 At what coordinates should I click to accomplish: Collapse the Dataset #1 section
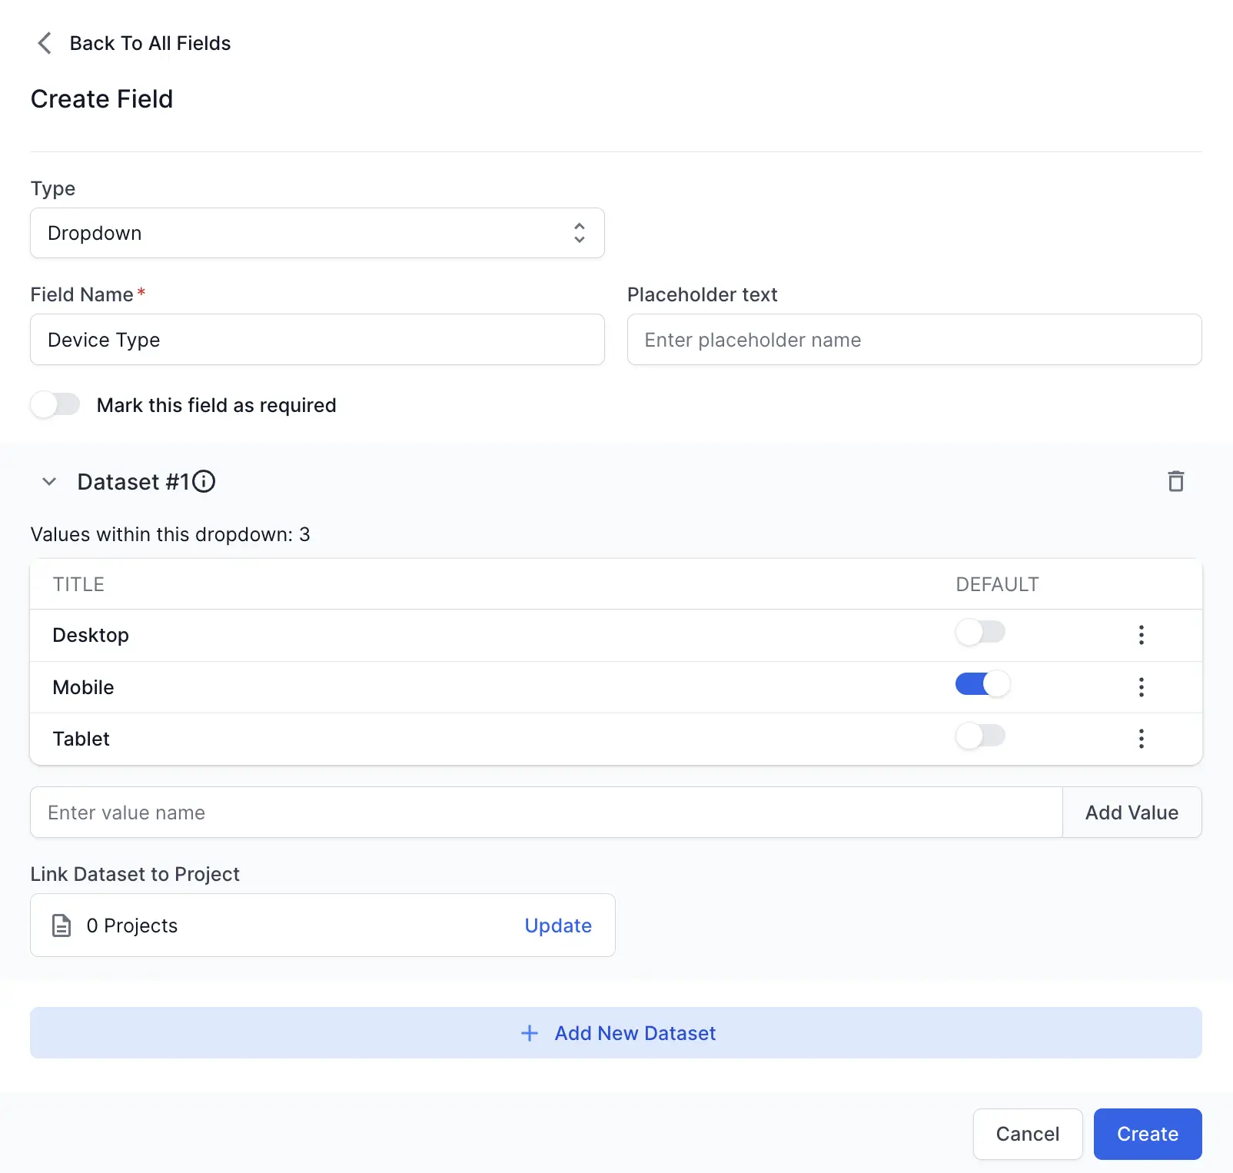coord(49,482)
